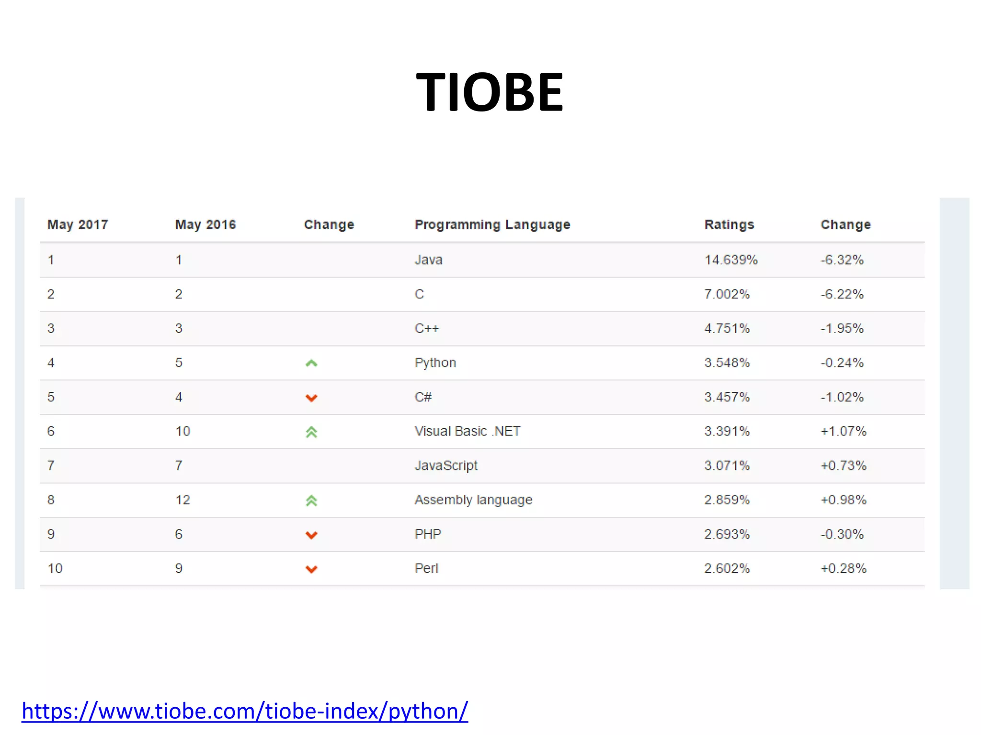Viewport: 981px width, 735px height.
Task: Click the May 2017 column header
Action: coord(78,225)
